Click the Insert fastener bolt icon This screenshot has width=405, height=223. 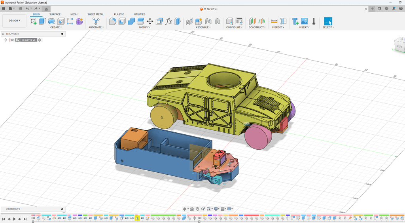point(314,21)
